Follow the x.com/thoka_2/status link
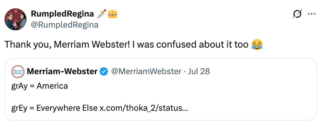The height and width of the screenshot is (127, 322). point(143,108)
